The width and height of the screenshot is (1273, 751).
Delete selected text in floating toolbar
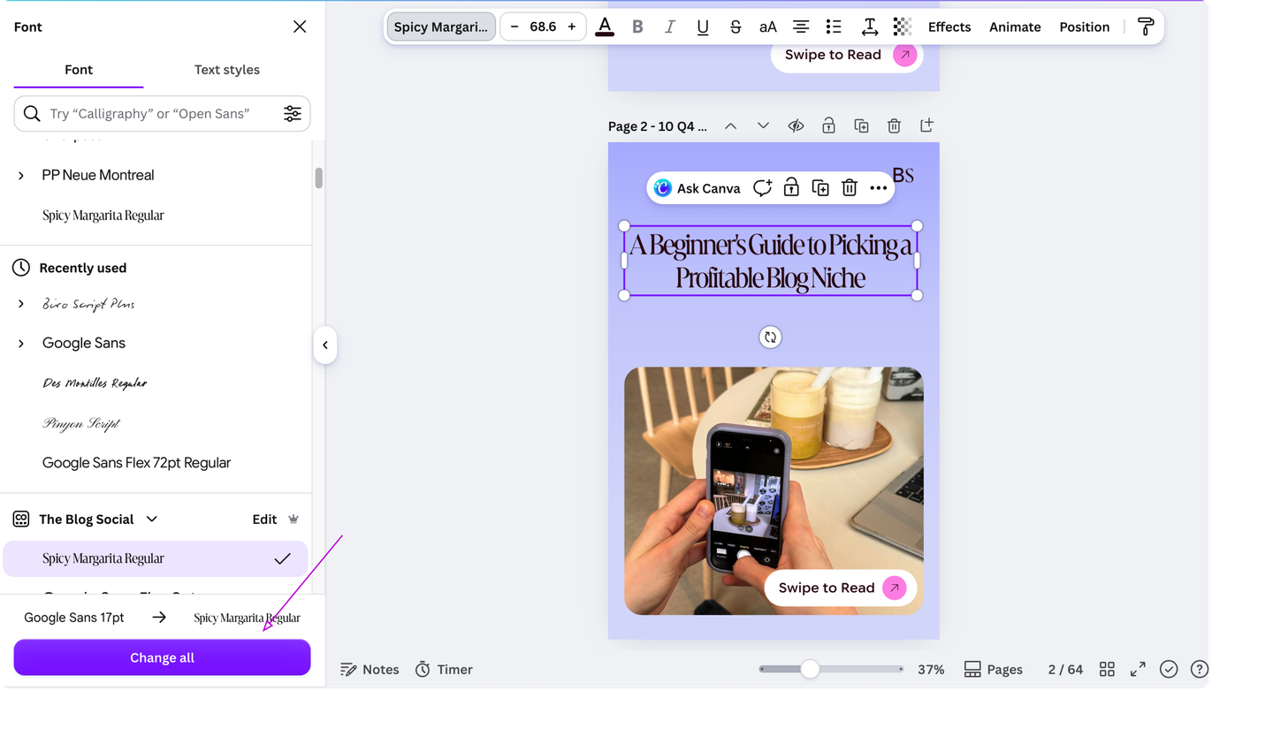pos(850,187)
